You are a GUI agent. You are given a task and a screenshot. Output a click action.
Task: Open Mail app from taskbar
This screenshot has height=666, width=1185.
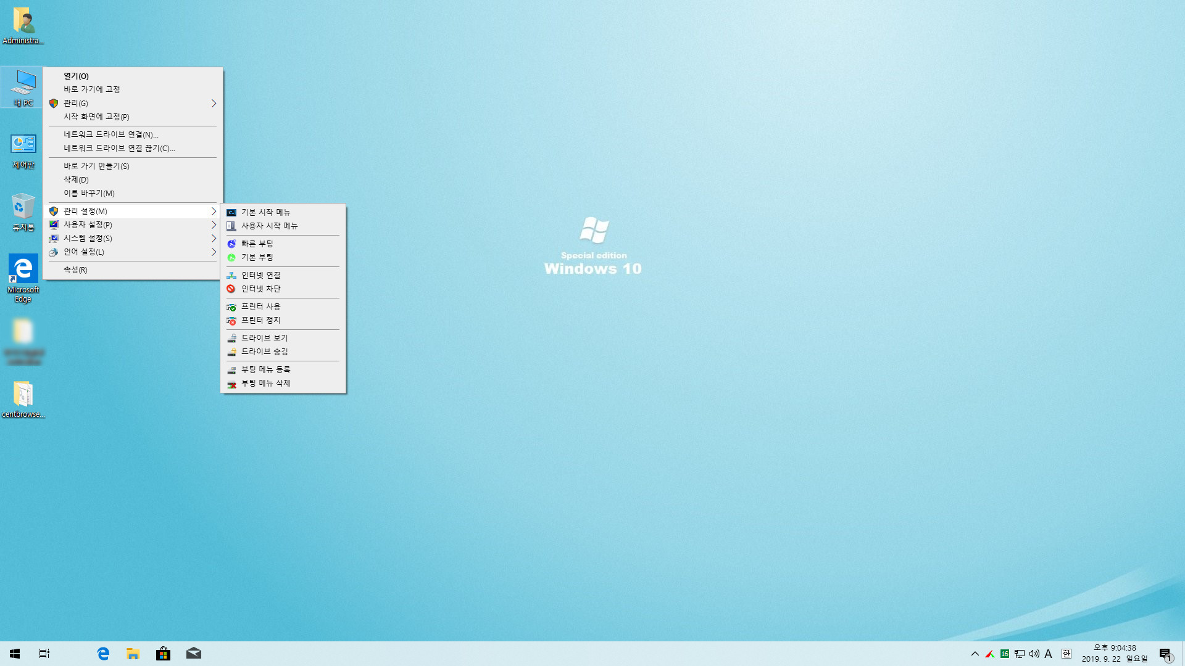click(193, 654)
